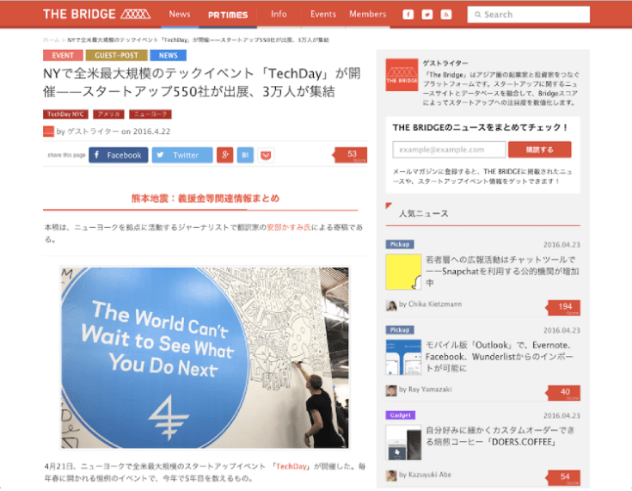Share article via Google Plus icon
Viewport: 632px width, 491px height.
(x=225, y=155)
